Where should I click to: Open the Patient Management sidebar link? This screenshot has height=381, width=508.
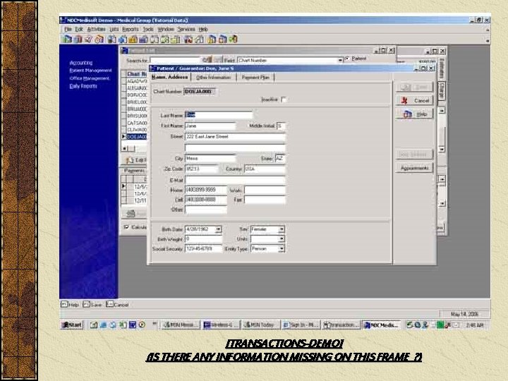90,71
